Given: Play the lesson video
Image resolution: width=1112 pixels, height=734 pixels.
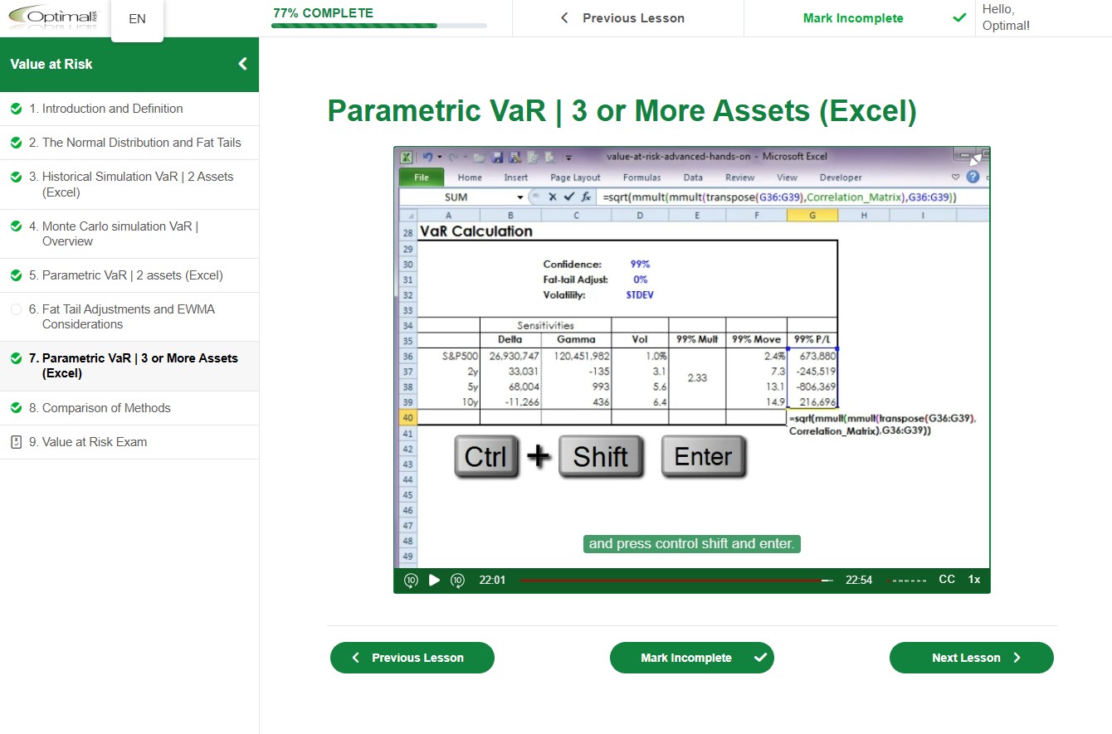Looking at the screenshot, I should tap(434, 580).
